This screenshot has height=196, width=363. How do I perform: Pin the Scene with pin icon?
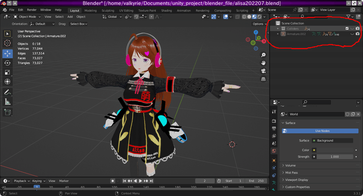pyautogui.click(x=294, y=10)
